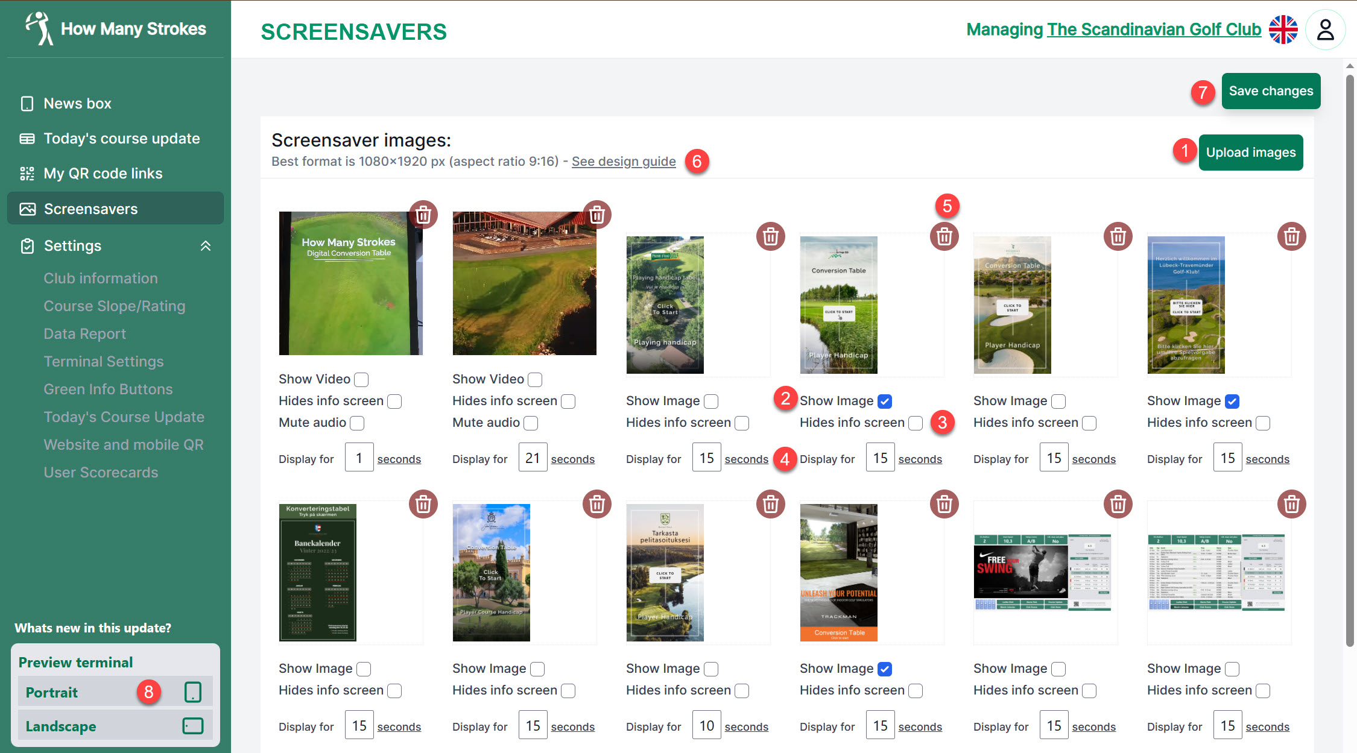Delete the Lübeck-Travemünder Golf-Klub screensaver
This screenshot has width=1357, height=753.
tap(1292, 236)
